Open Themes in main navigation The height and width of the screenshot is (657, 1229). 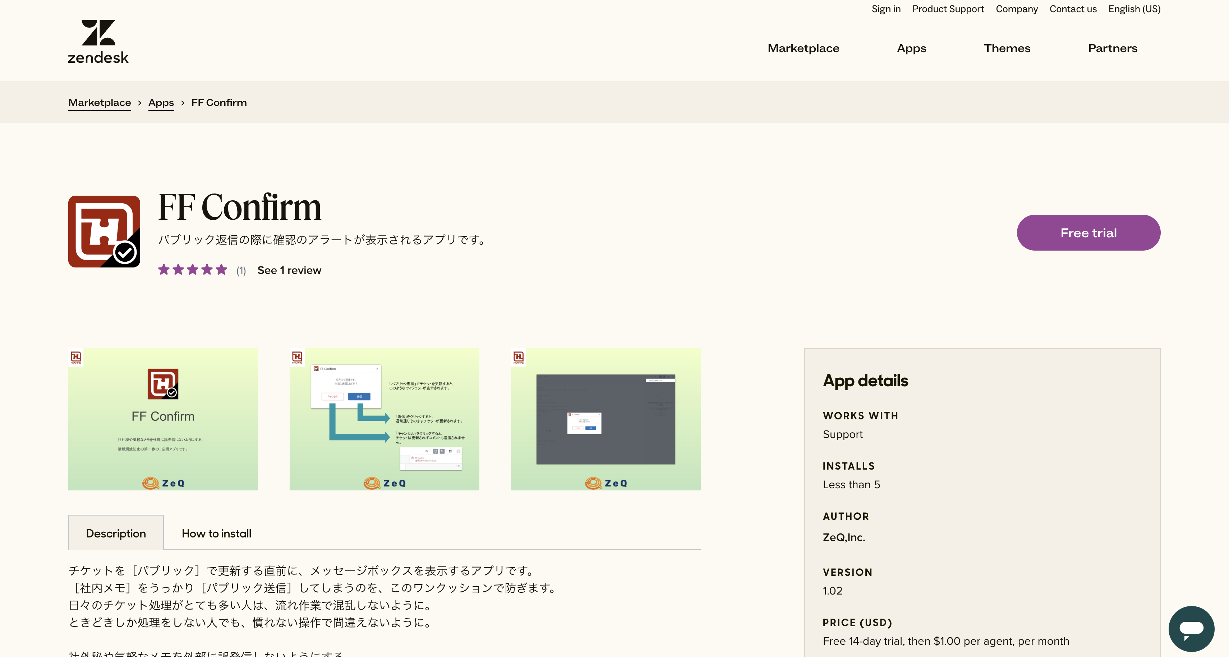tap(1007, 48)
